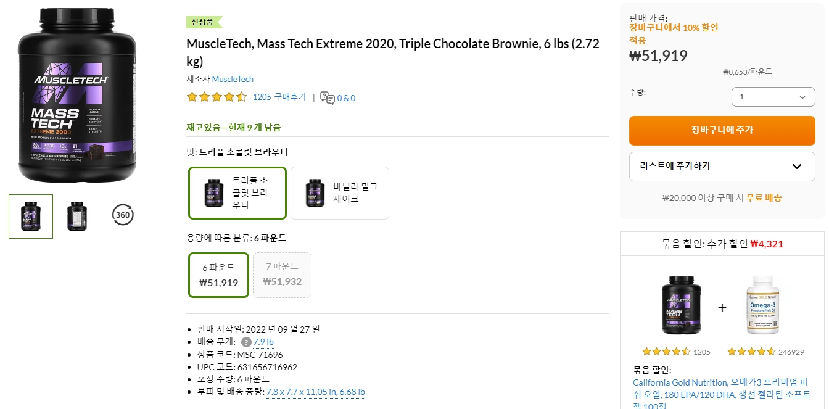829x409 pixels.
Task: Click the 1205 구매후기 reviews link
Action: (278, 97)
